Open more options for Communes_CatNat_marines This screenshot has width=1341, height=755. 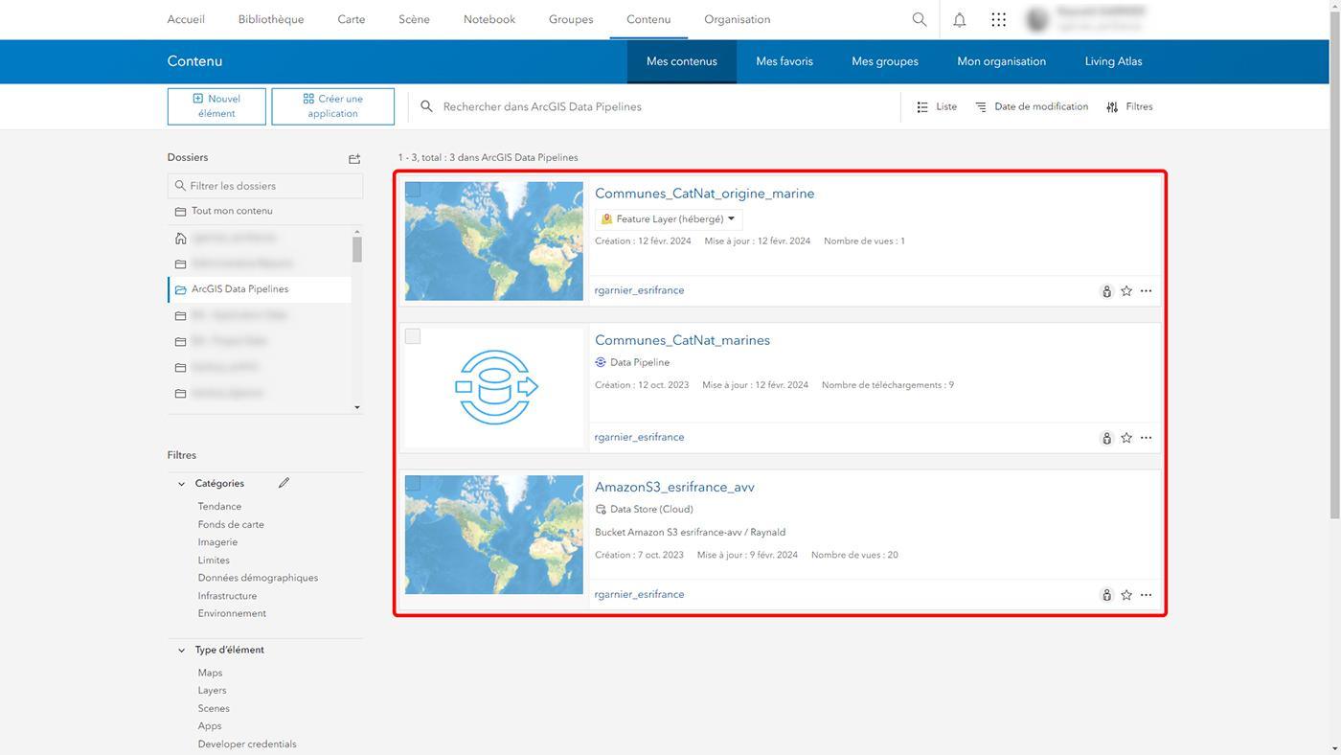1146,438
